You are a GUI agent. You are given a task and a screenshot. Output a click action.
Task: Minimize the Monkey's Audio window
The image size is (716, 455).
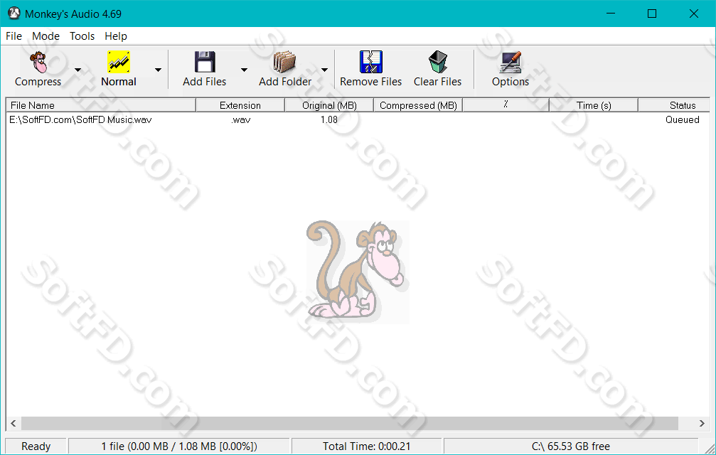click(x=611, y=14)
